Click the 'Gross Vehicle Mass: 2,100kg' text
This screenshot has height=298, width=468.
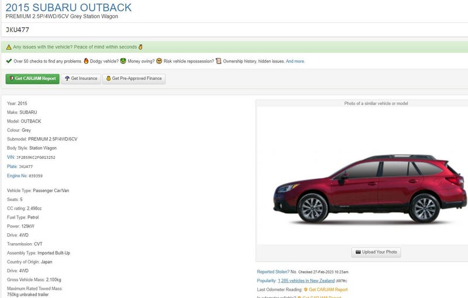point(34,280)
